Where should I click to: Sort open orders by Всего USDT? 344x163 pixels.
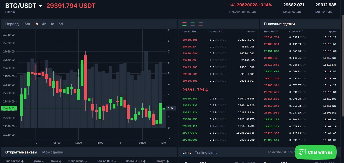136,161
